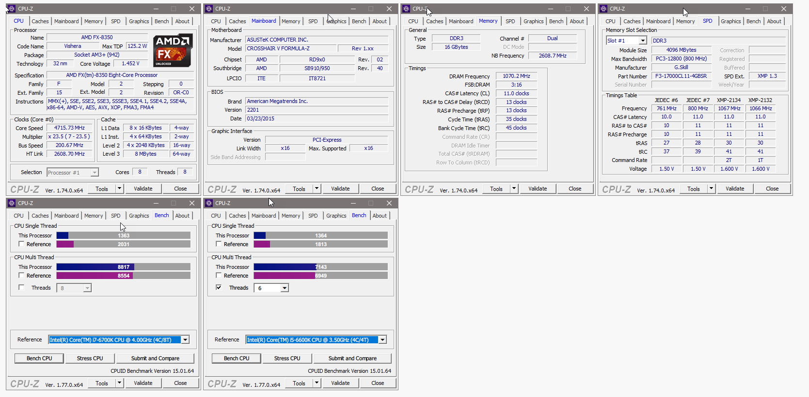This screenshot has height=397, width=809.
Task: Click Bench CPU in the i7-6700K Bench window
Action: 39,358
